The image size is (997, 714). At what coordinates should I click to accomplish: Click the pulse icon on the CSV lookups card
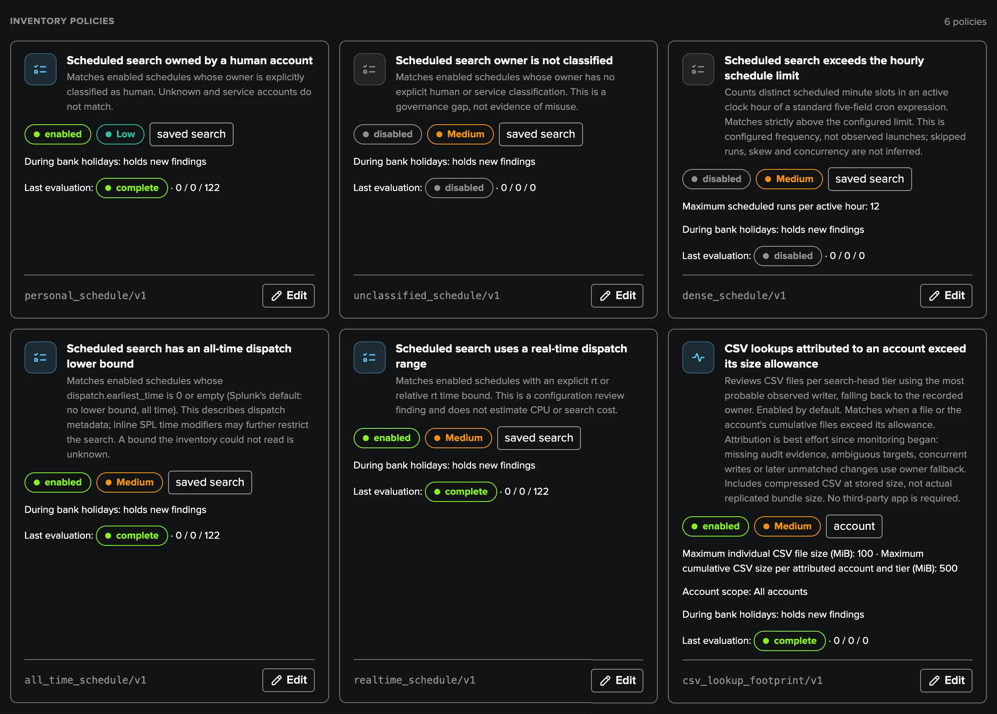pyautogui.click(x=698, y=357)
